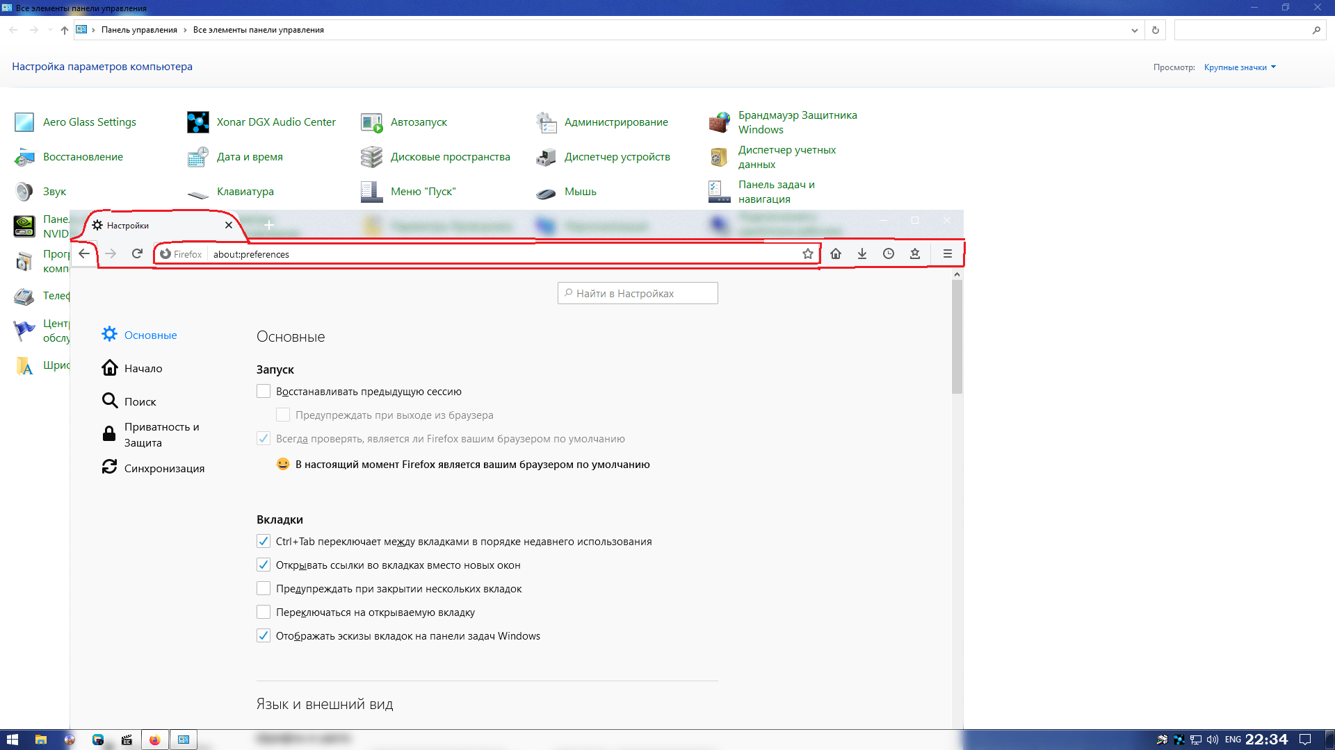Open Дисковые пространства item
Image resolution: width=1335 pixels, height=750 pixels.
435,157
